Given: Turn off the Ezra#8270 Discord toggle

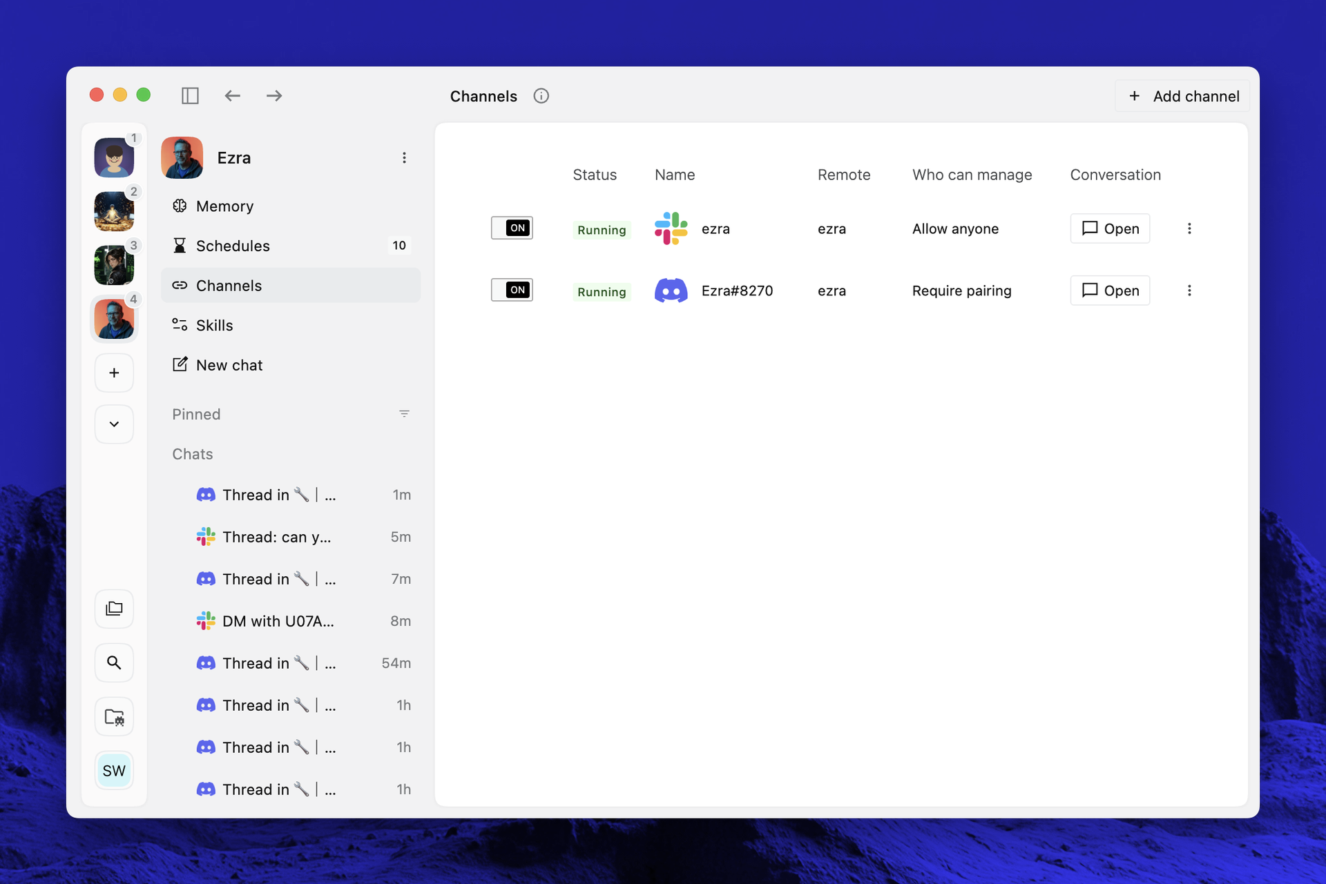Looking at the screenshot, I should point(512,290).
